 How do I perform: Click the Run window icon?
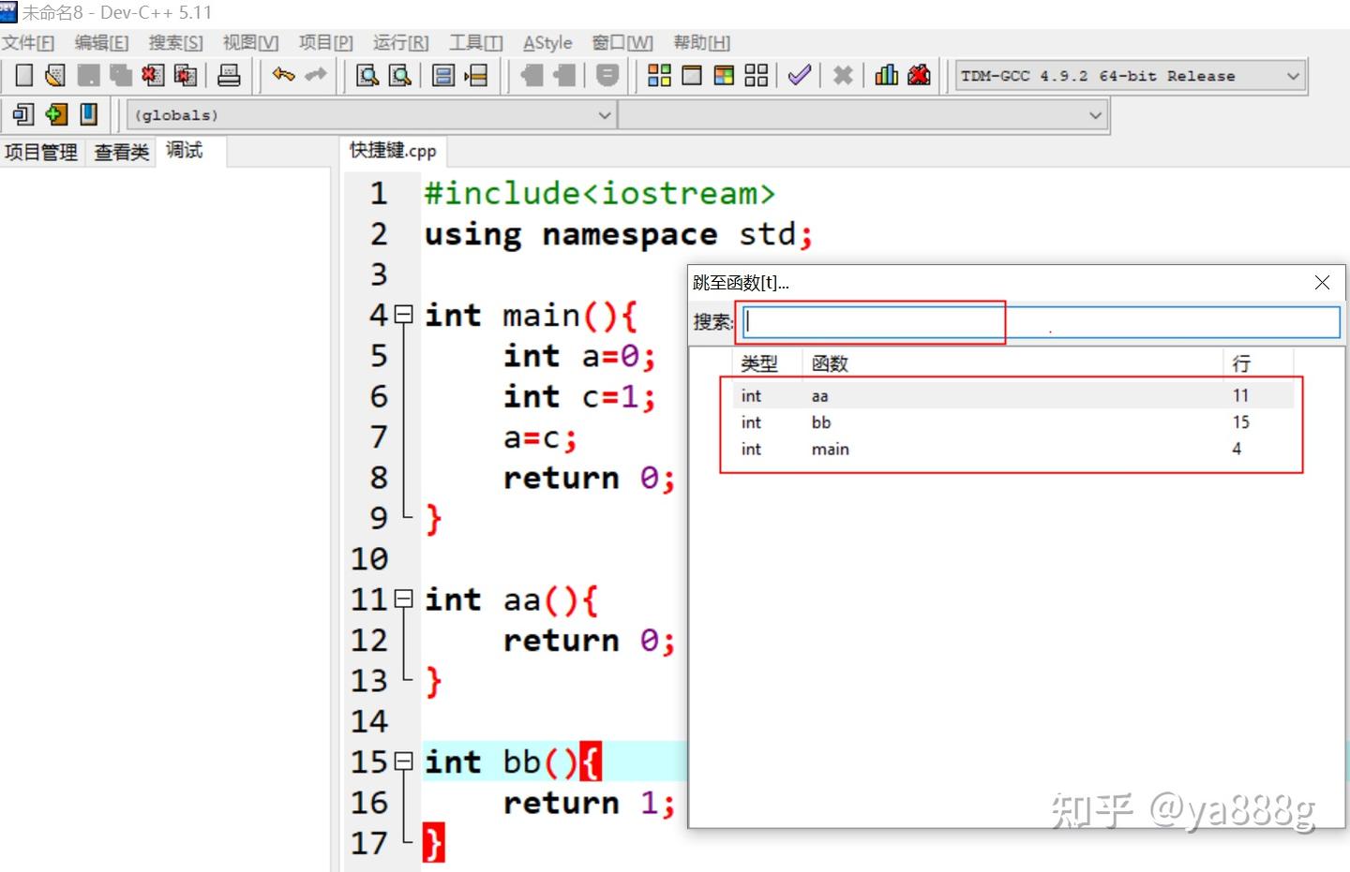coord(692,75)
